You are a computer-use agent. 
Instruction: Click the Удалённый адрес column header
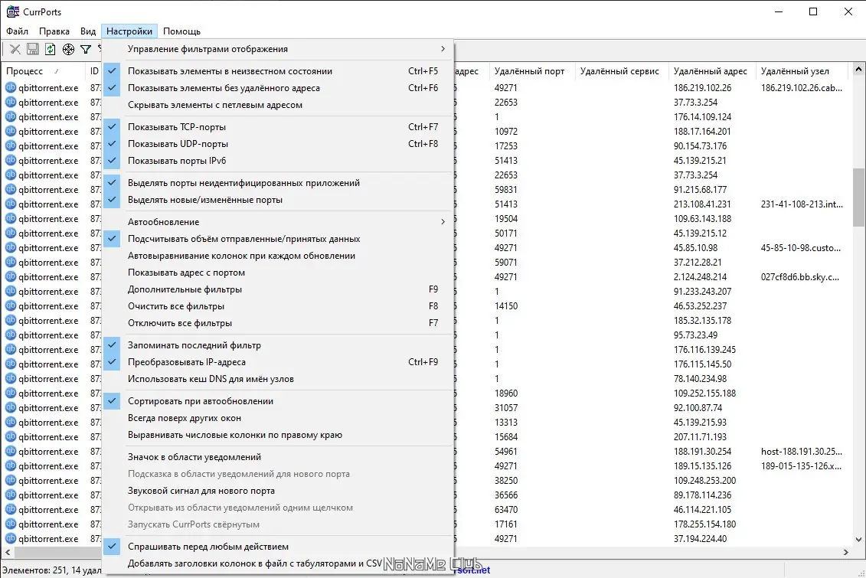(x=712, y=71)
